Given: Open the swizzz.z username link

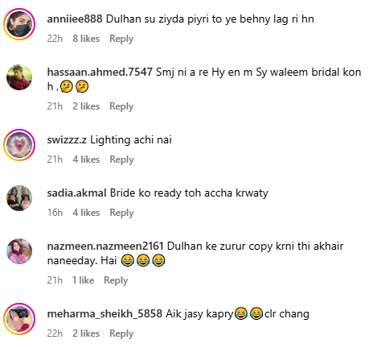Looking at the screenshot, I should [x=67, y=139].
